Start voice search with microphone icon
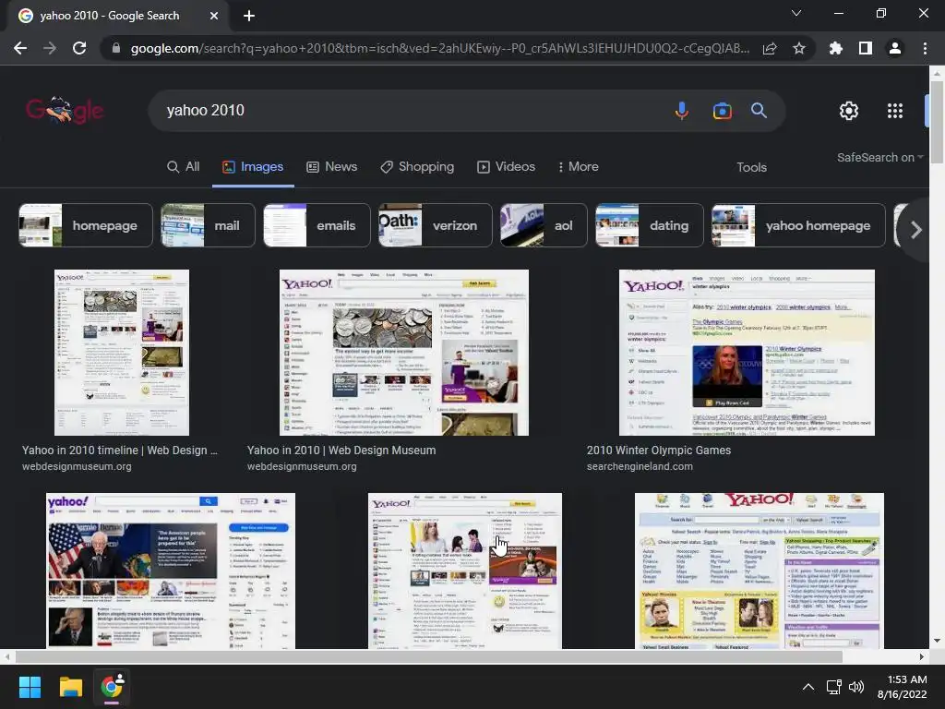Screen dimensions: 945x709 682,111
